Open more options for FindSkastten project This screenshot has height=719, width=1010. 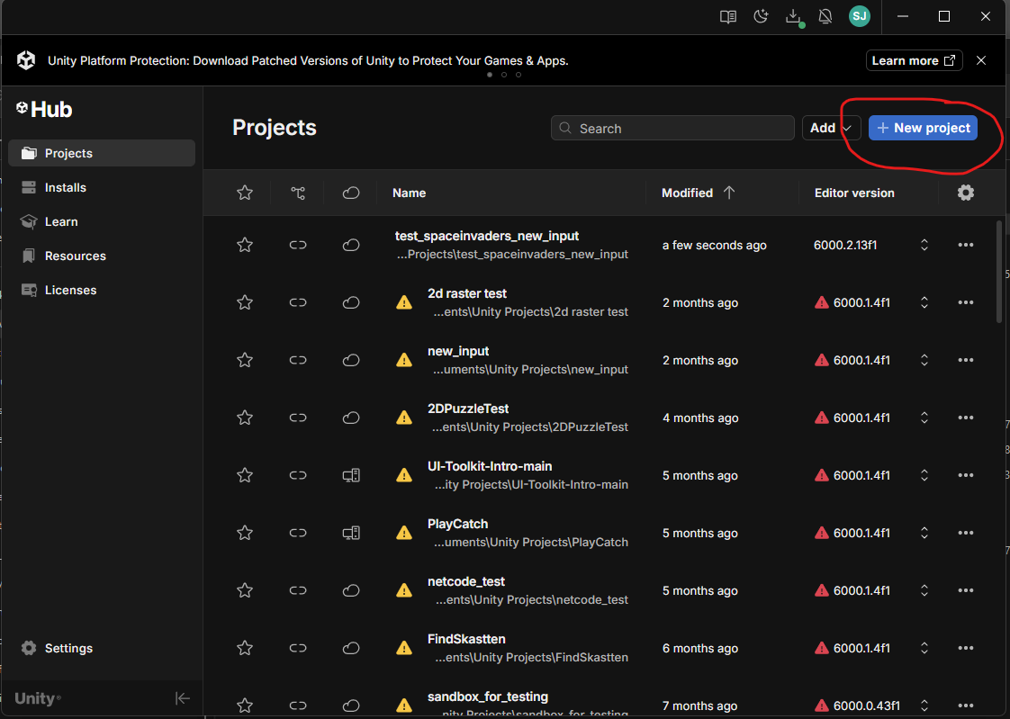966,648
